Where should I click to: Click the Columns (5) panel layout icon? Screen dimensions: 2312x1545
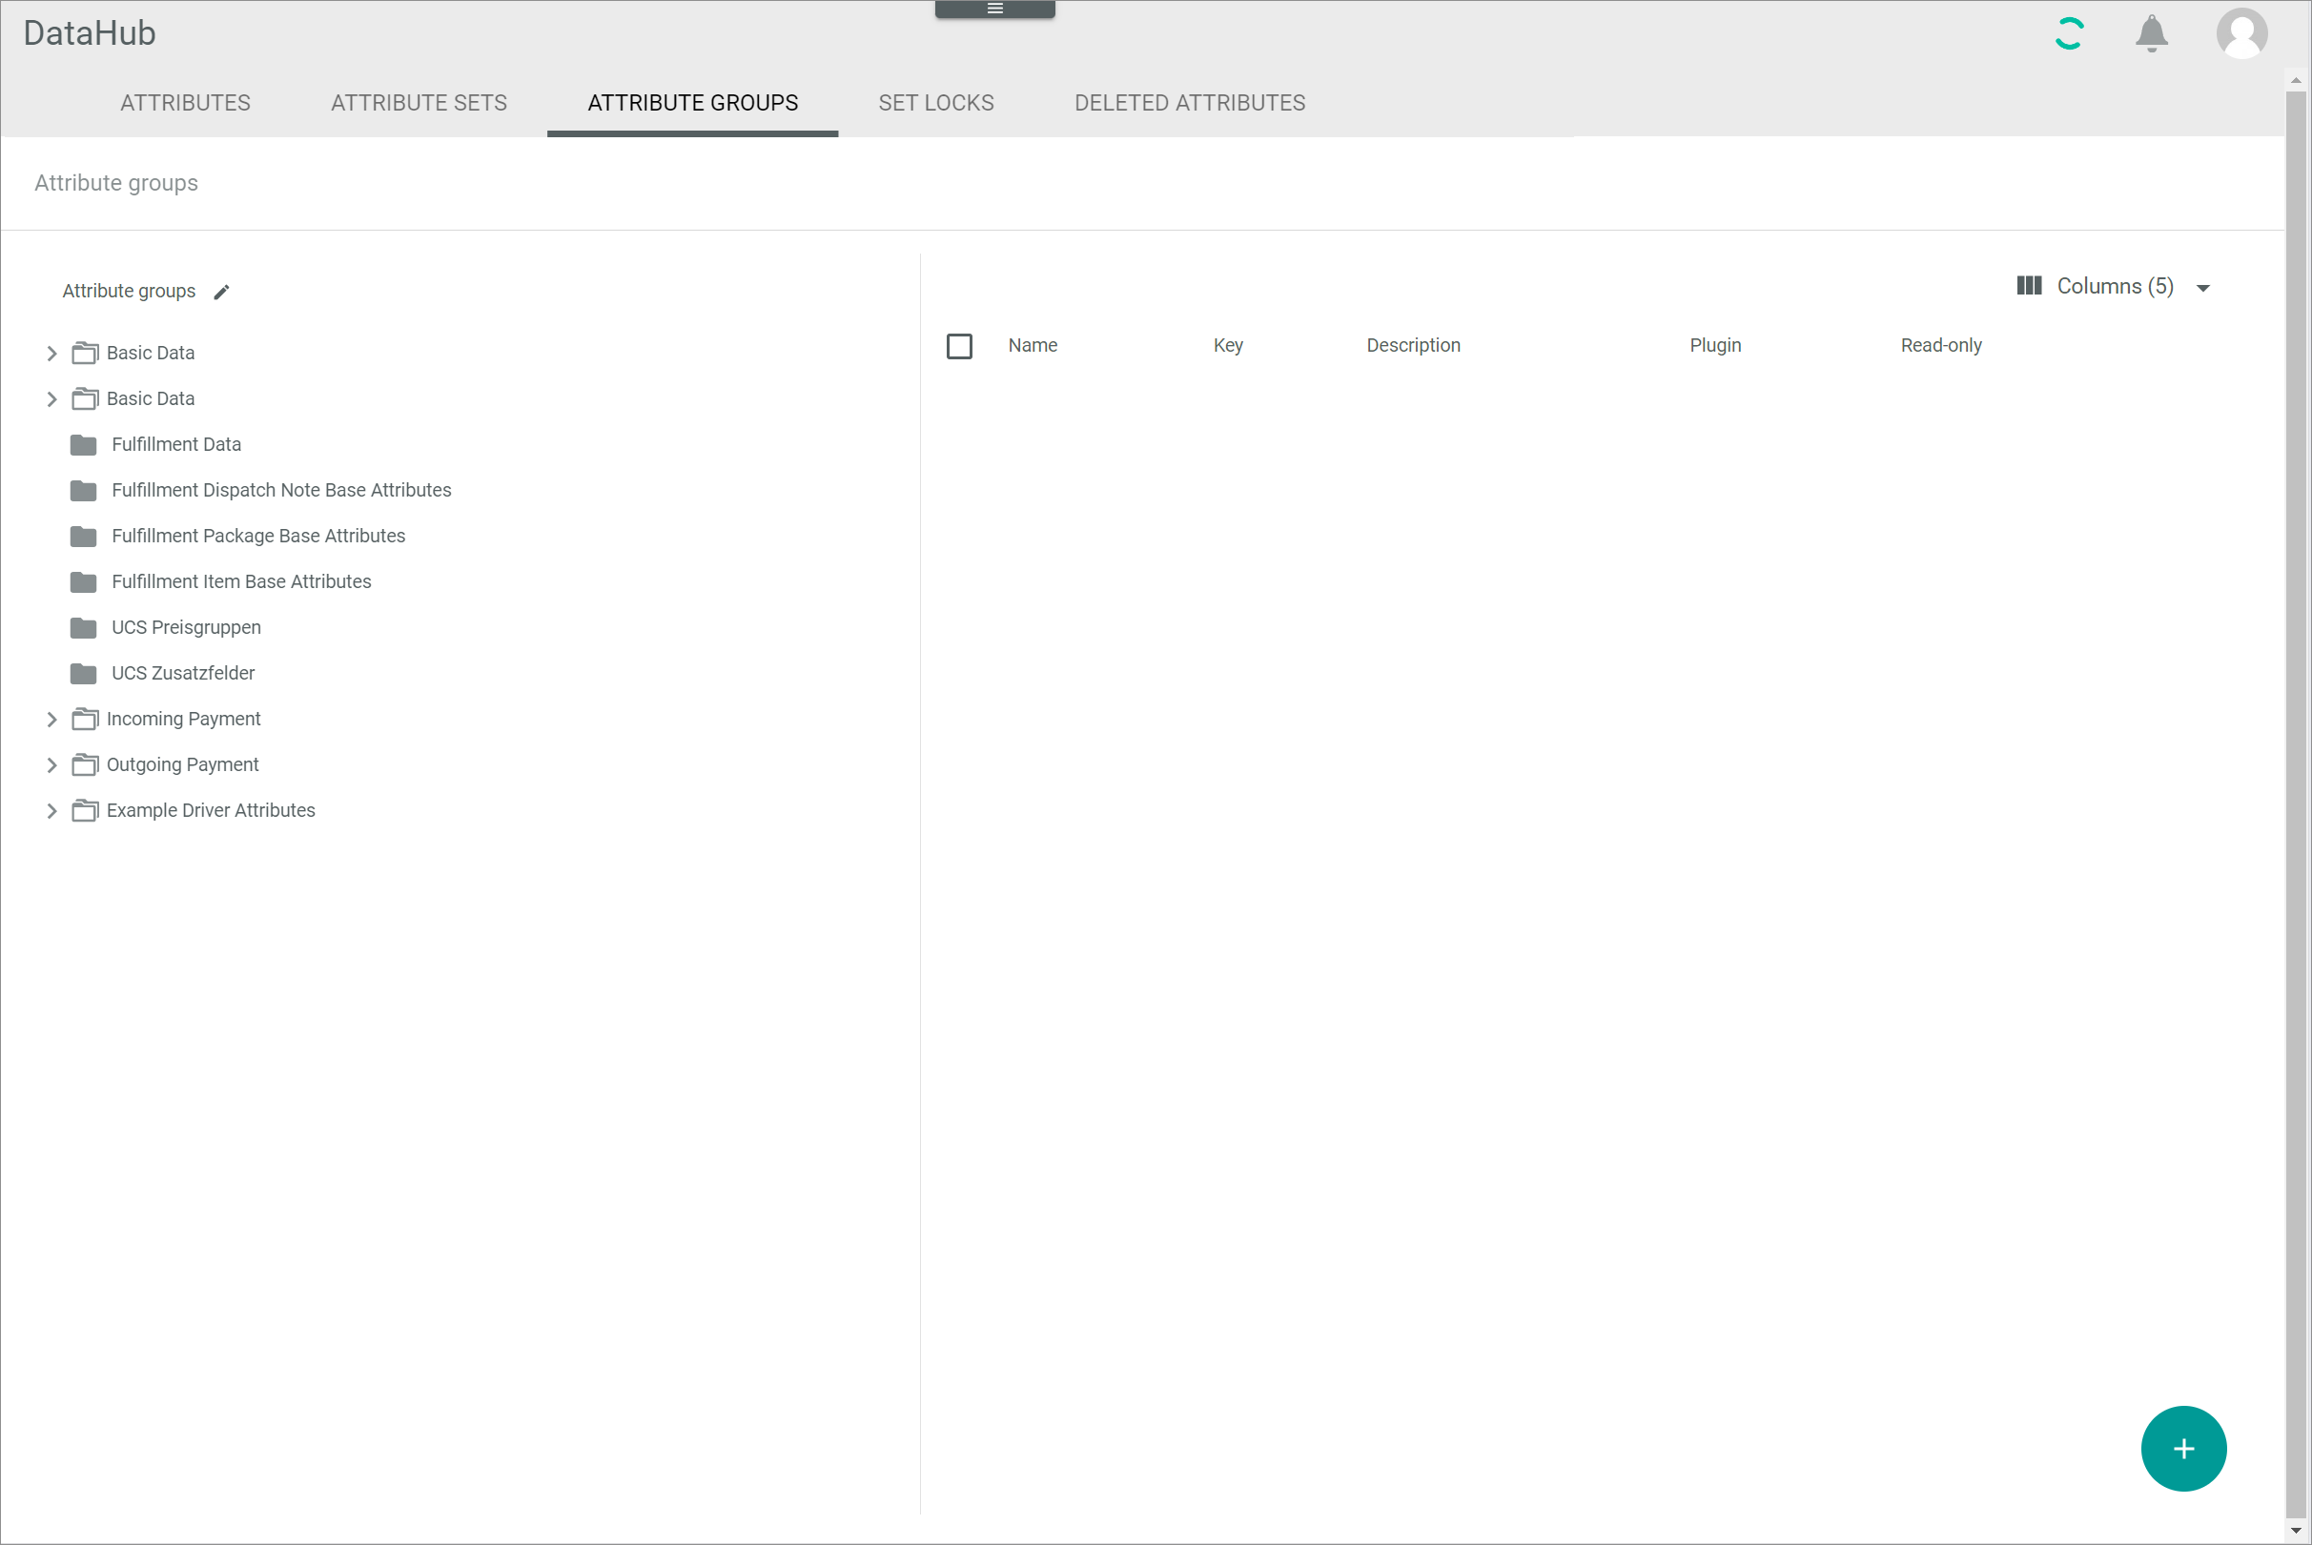coord(2028,286)
